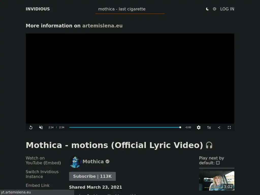The height and width of the screenshot is (195, 260).
Task: Open player settings gear icon
Action: pyautogui.click(x=199, y=127)
